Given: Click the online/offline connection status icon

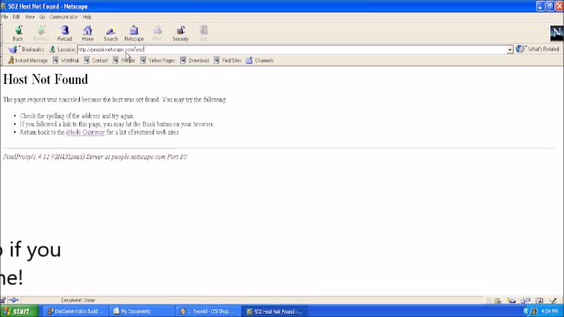Looking at the screenshot, I should click(13, 300).
